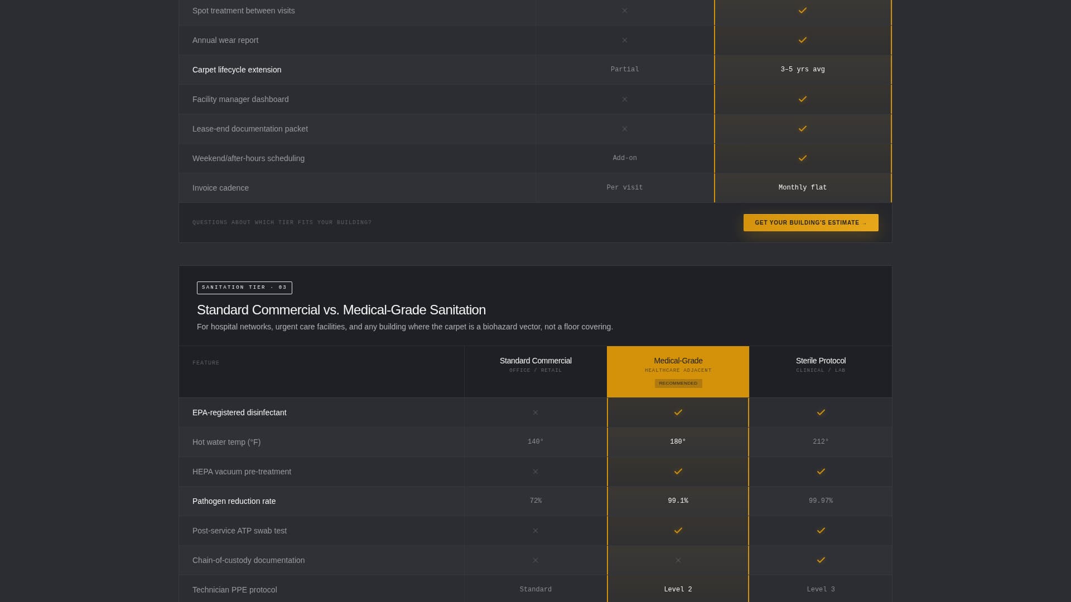Click the 'Monthly flat' invoice value
This screenshot has height=602, width=1071.
[803, 187]
